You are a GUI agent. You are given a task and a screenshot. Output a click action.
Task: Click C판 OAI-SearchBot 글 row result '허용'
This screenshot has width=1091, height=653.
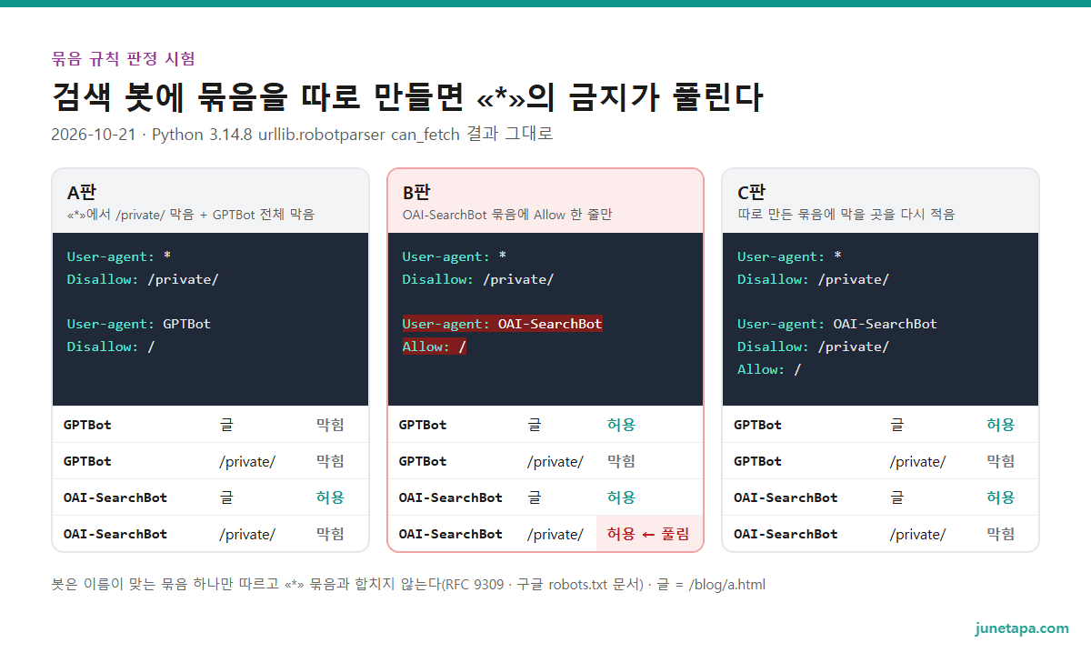pyautogui.click(x=1001, y=497)
